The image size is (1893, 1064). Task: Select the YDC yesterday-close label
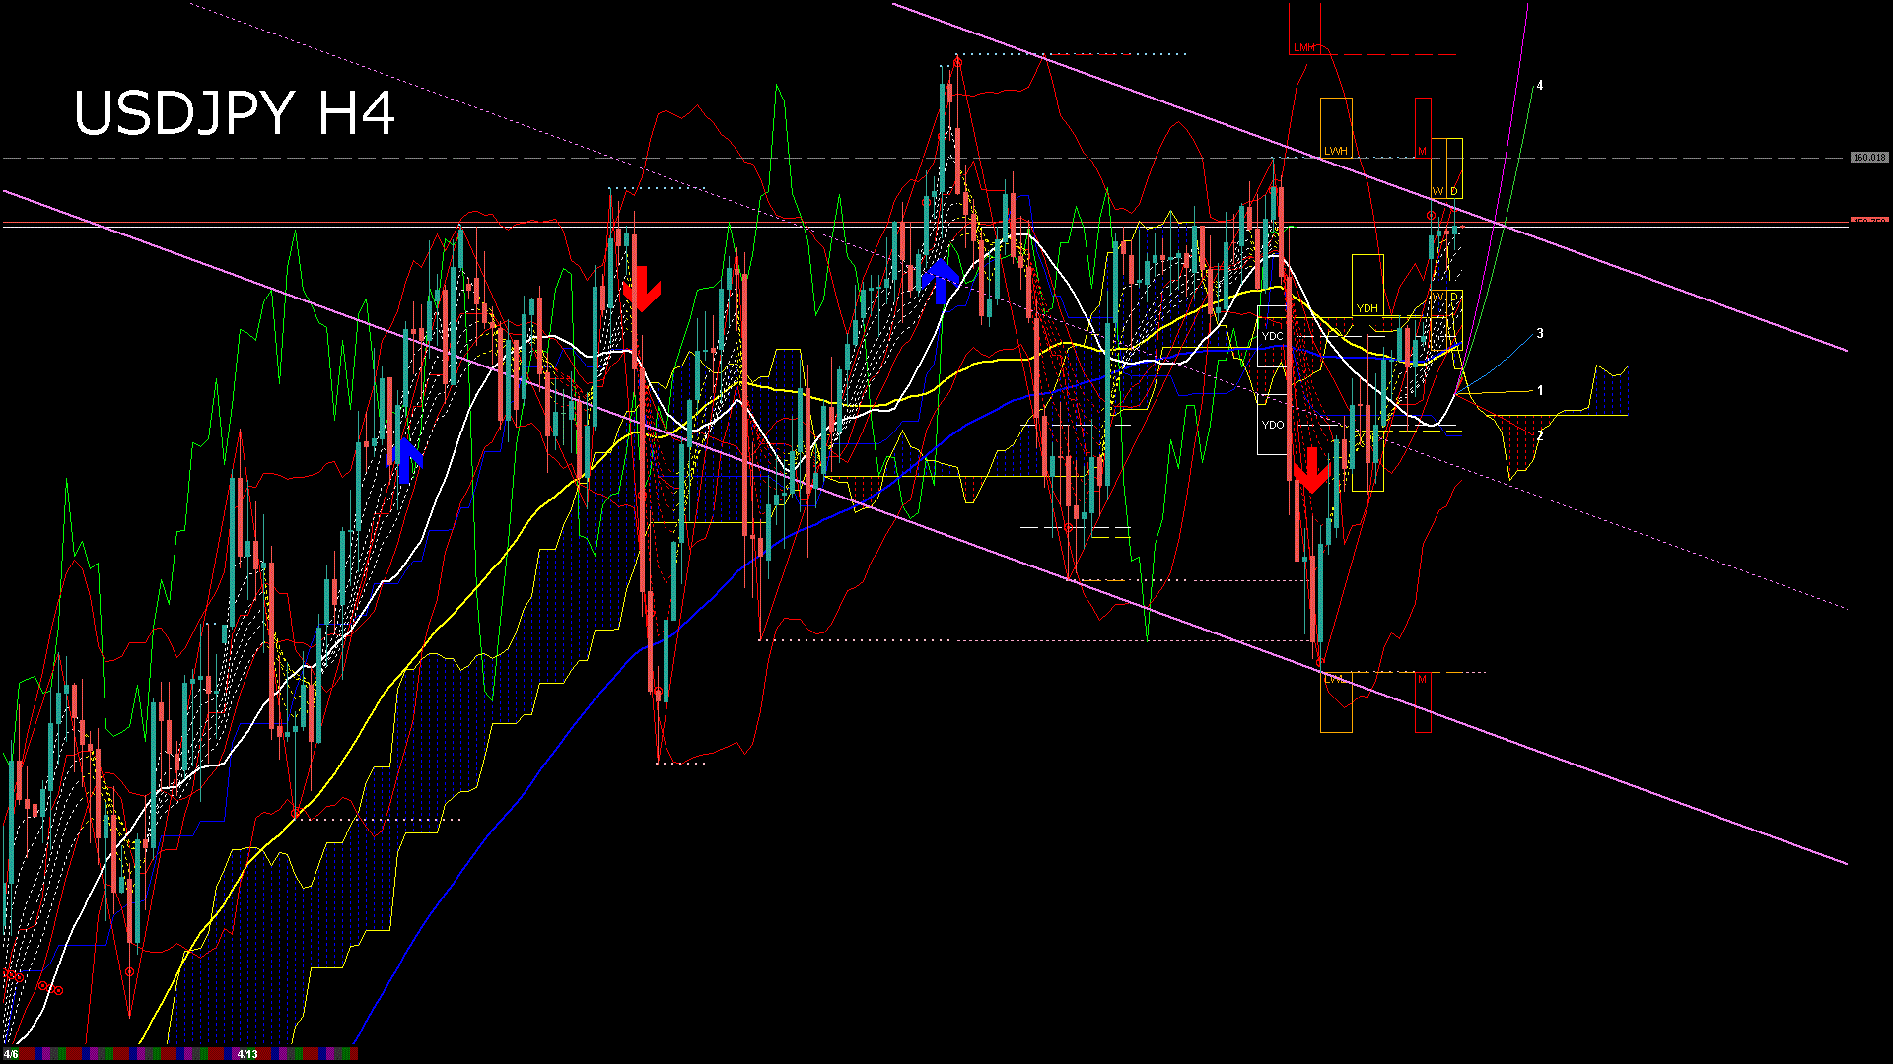[x=1272, y=336]
